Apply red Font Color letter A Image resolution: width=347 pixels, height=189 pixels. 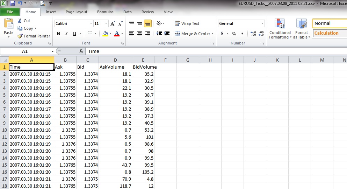click(x=117, y=34)
